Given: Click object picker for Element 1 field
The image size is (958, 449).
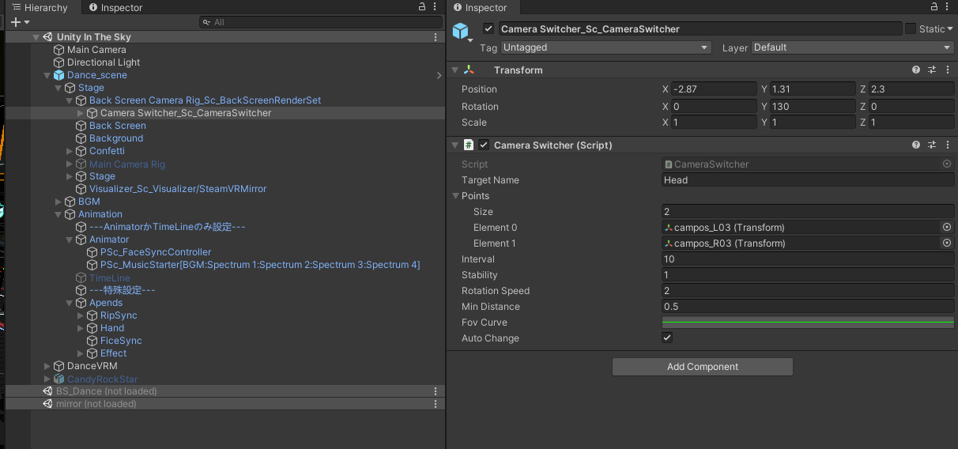Looking at the screenshot, I should point(946,243).
